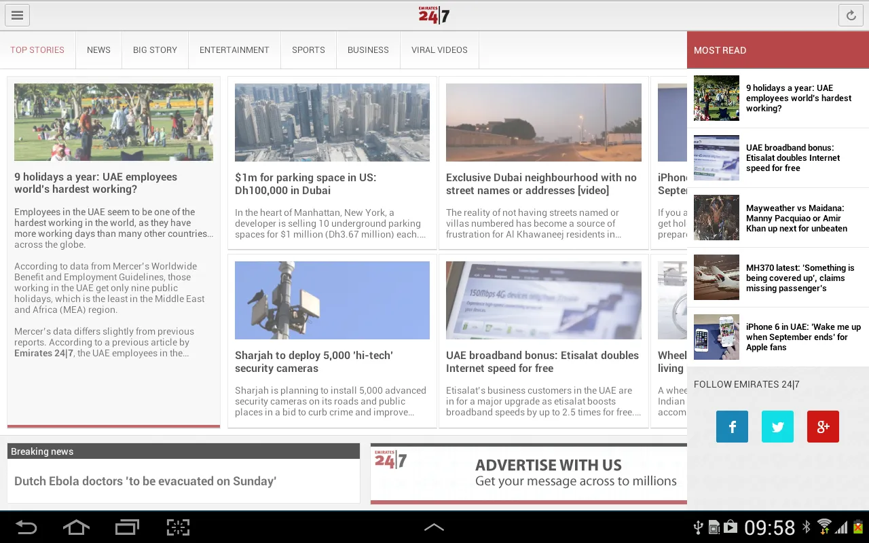Open the security cameras article image

click(x=332, y=300)
